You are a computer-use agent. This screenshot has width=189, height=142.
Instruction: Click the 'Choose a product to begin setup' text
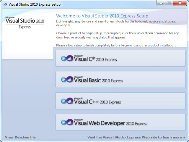[x=118, y=35]
